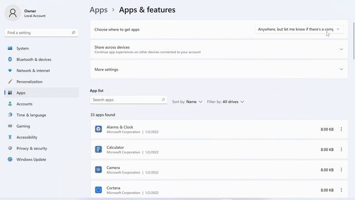This screenshot has width=355, height=200.
Task: Click the Gaming controller icon
Action: coord(10,126)
